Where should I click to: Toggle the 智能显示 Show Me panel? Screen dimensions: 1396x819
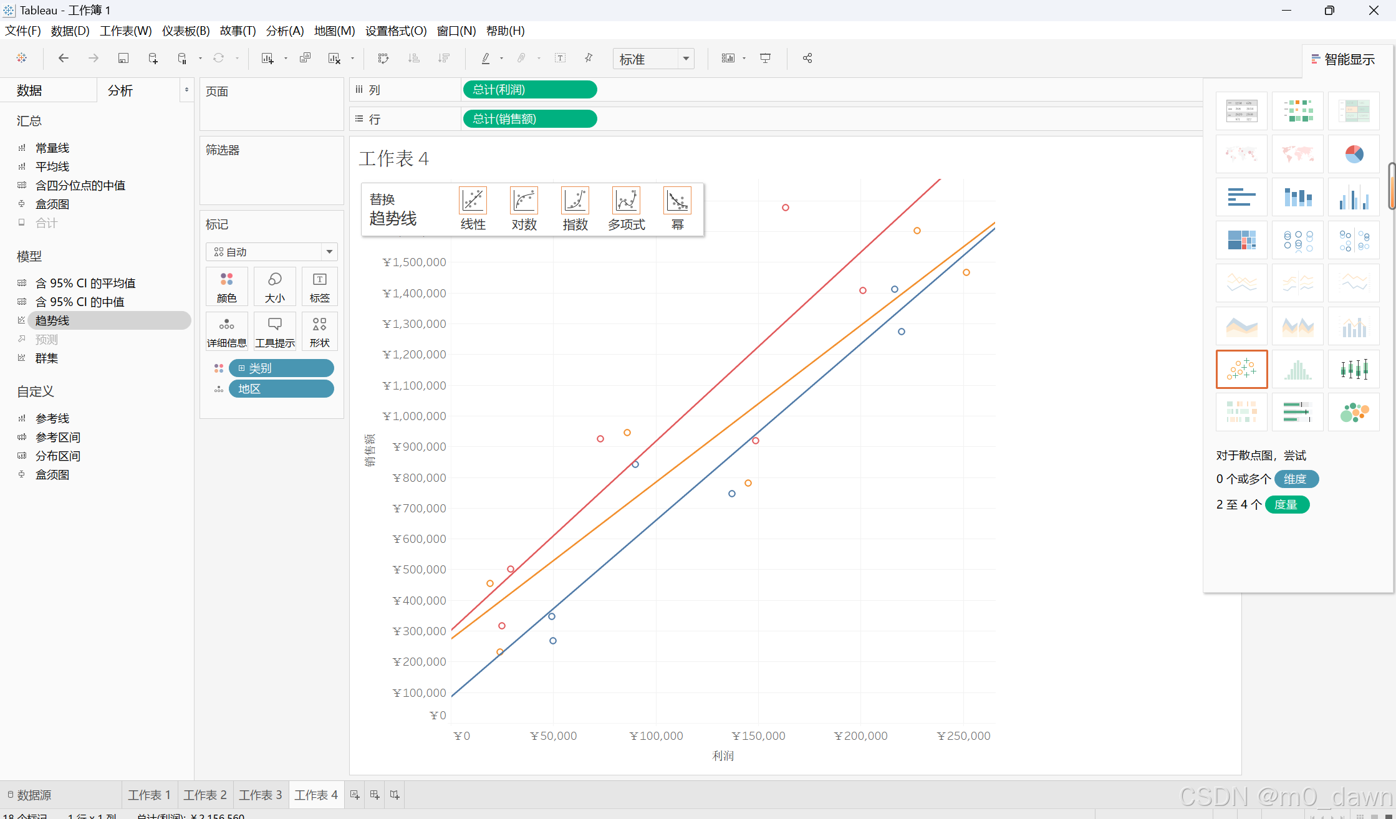point(1343,60)
